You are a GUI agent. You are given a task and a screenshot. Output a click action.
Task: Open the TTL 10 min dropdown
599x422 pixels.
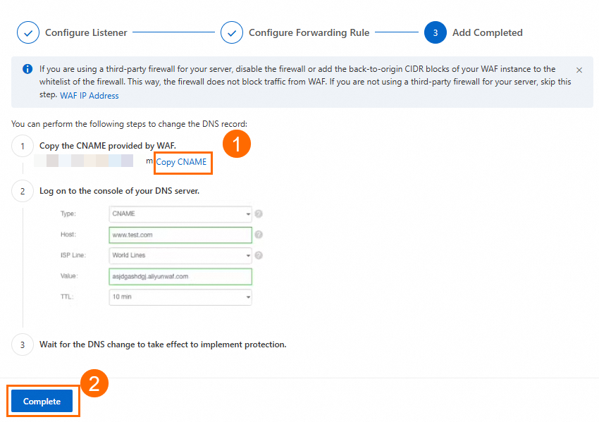pos(180,297)
